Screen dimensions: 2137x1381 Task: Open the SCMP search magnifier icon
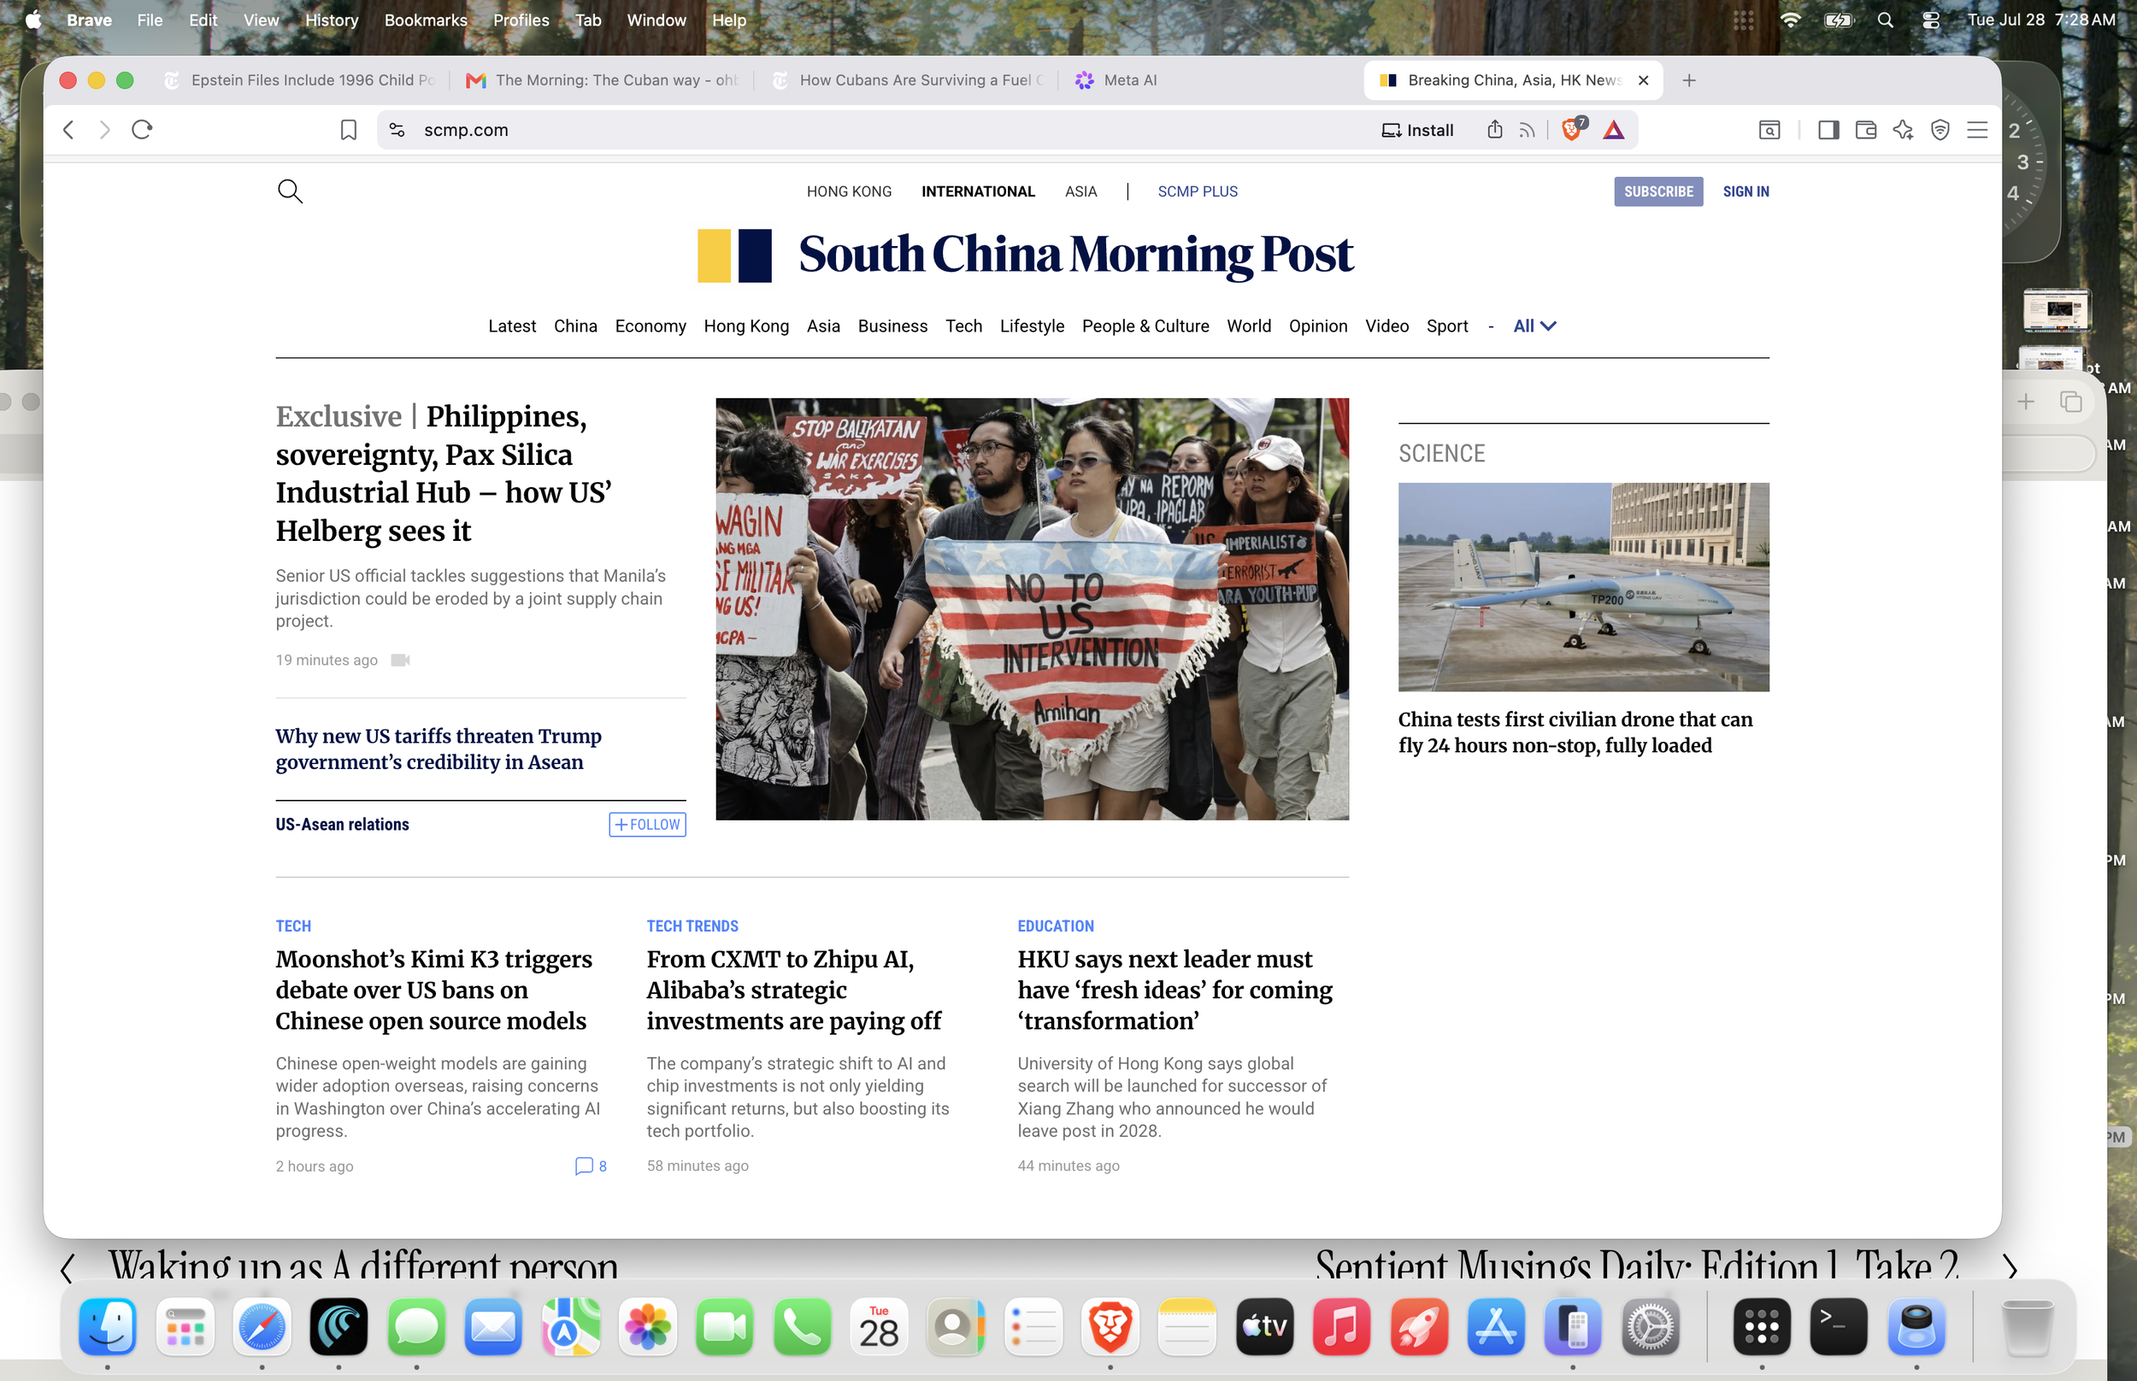(x=290, y=191)
